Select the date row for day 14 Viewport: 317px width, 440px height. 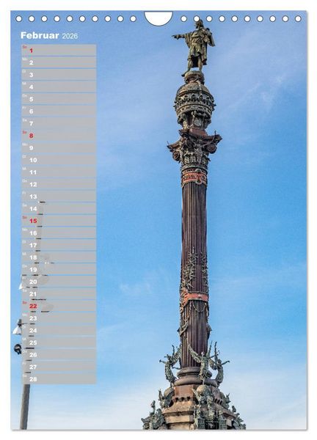click(x=59, y=208)
